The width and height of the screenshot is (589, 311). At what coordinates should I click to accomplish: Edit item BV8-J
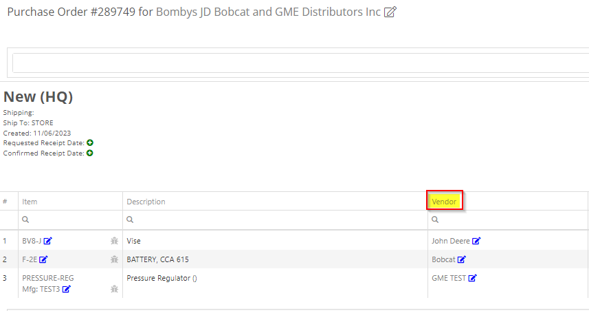coord(47,241)
